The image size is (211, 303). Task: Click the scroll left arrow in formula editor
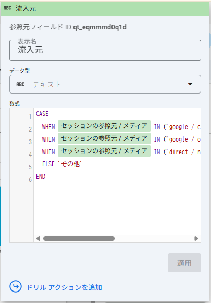[x=38, y=238]
